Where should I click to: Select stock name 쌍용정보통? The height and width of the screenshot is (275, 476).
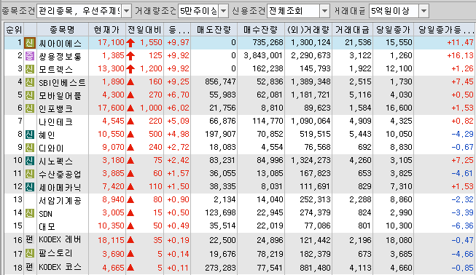coord(60,56)
